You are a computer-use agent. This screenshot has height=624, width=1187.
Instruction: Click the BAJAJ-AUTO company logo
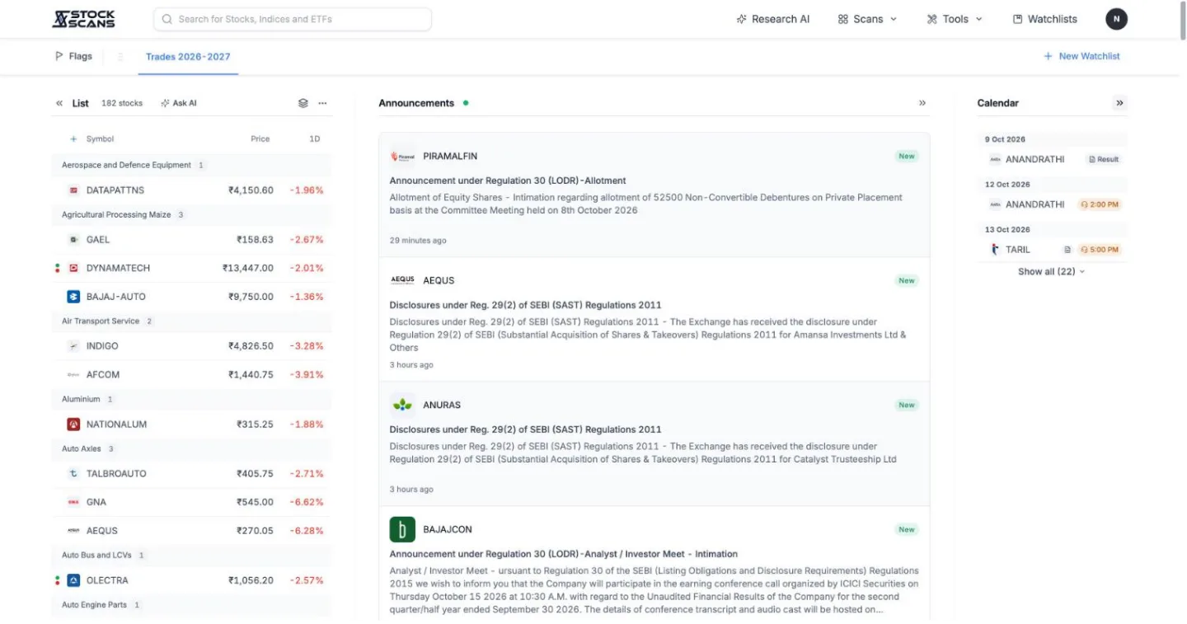tap(73, 297)
